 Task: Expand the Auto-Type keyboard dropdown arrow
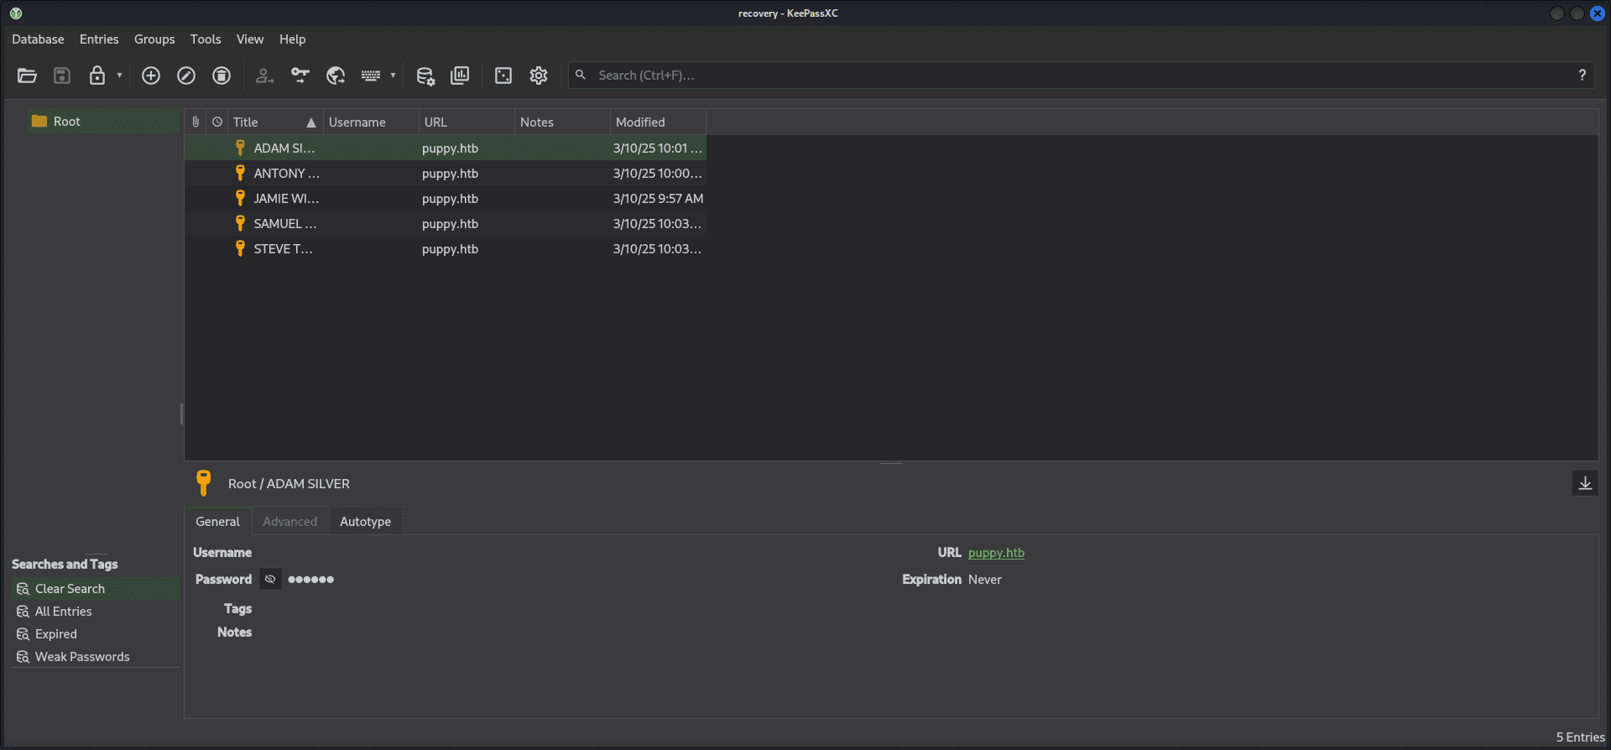pos(393,76)
